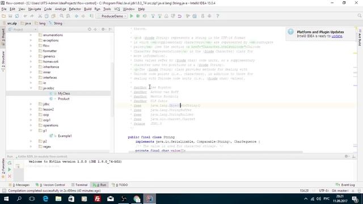Click the Windows Start button
Viewport: 363px width, 204px height.
pyautogui.click(x=6, y=199)
